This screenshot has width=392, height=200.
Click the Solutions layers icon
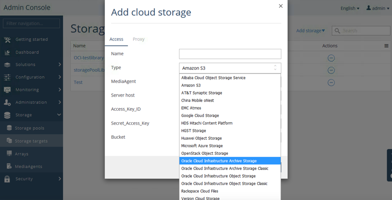pyautogui.click(x=7, y=65)
